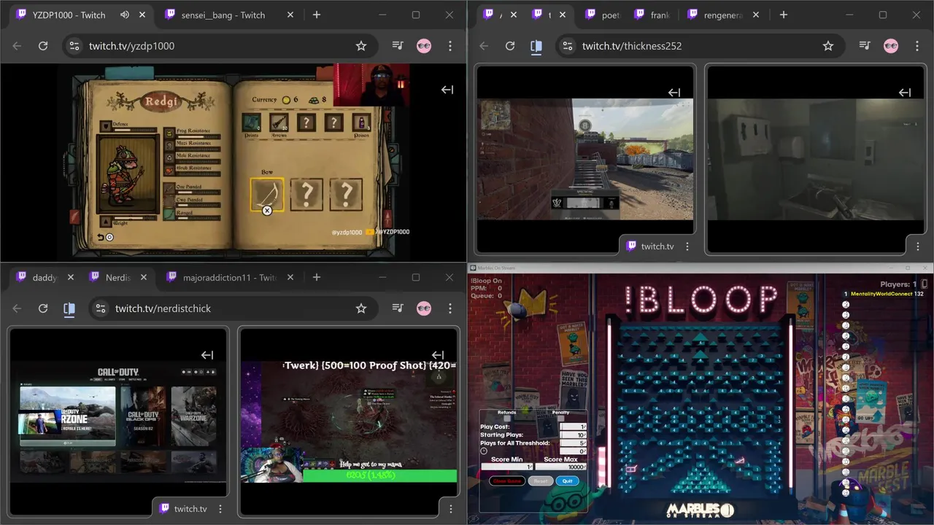This screenshot has height=525, width=934.
Task: Open media control in the yzdp1000 window
Action: (x=398, y=46)
